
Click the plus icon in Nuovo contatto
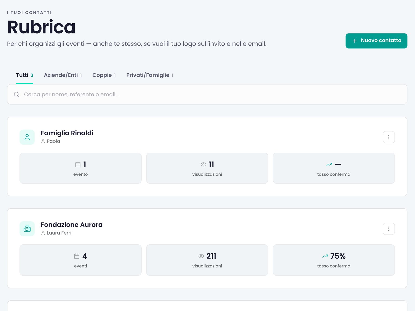point(355,41)
